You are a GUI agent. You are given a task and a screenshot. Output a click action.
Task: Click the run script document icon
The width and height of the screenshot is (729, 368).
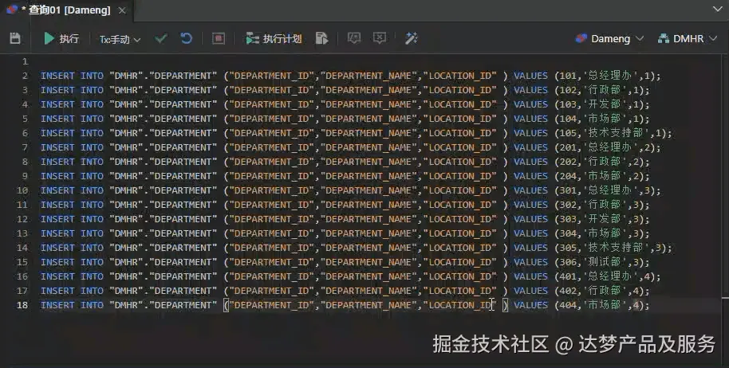pos(321,38)
